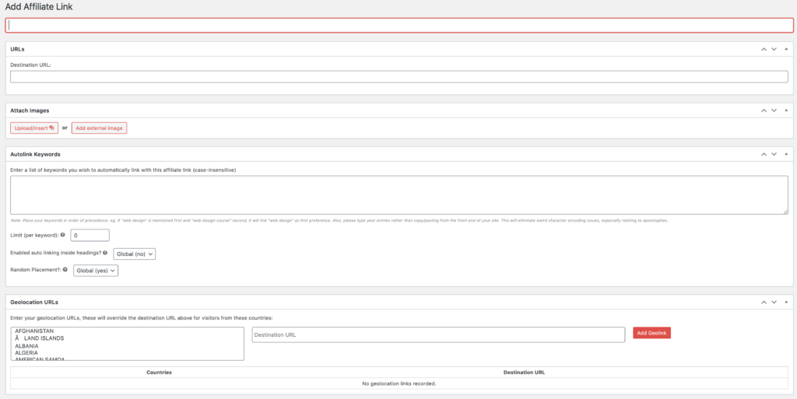Click the Add Affiliate Link heading
This screenshot has height=399, width=797.
pyautogui.click(x=38, y=7)
